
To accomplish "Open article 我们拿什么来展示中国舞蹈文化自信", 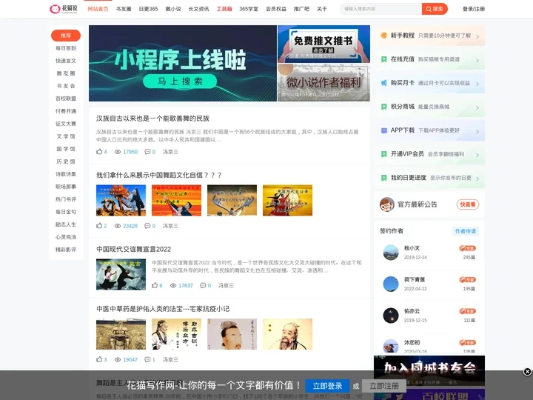I will pyautogui.click(x=159, y=175).
